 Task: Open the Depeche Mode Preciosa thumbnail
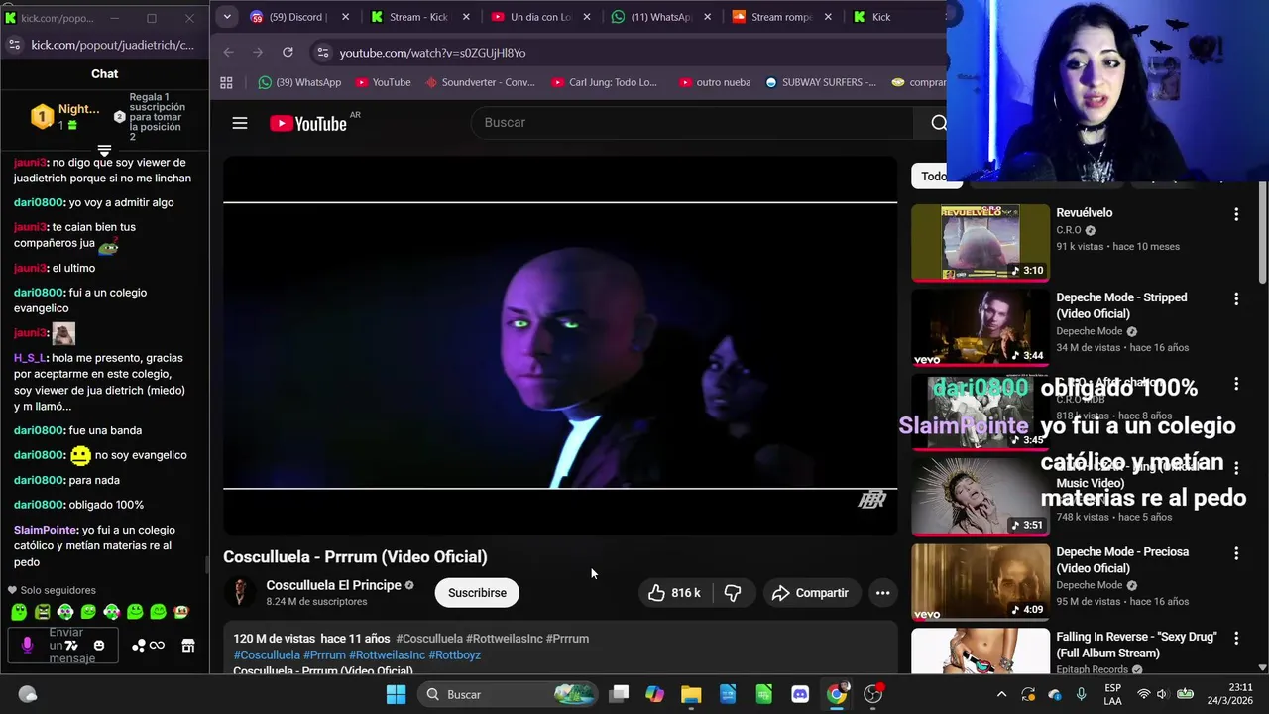pos(980,582)
